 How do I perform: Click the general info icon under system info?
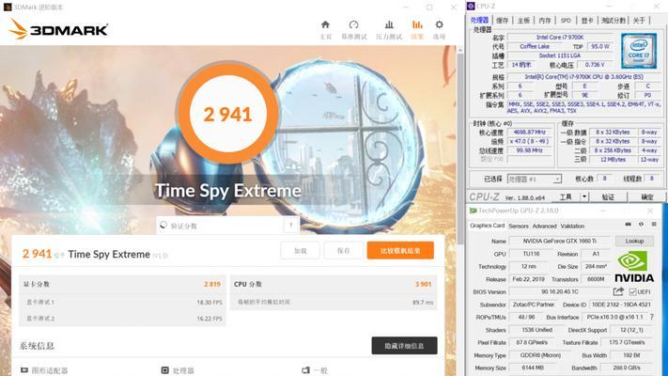pyautogui.click(x=305, y=370)
